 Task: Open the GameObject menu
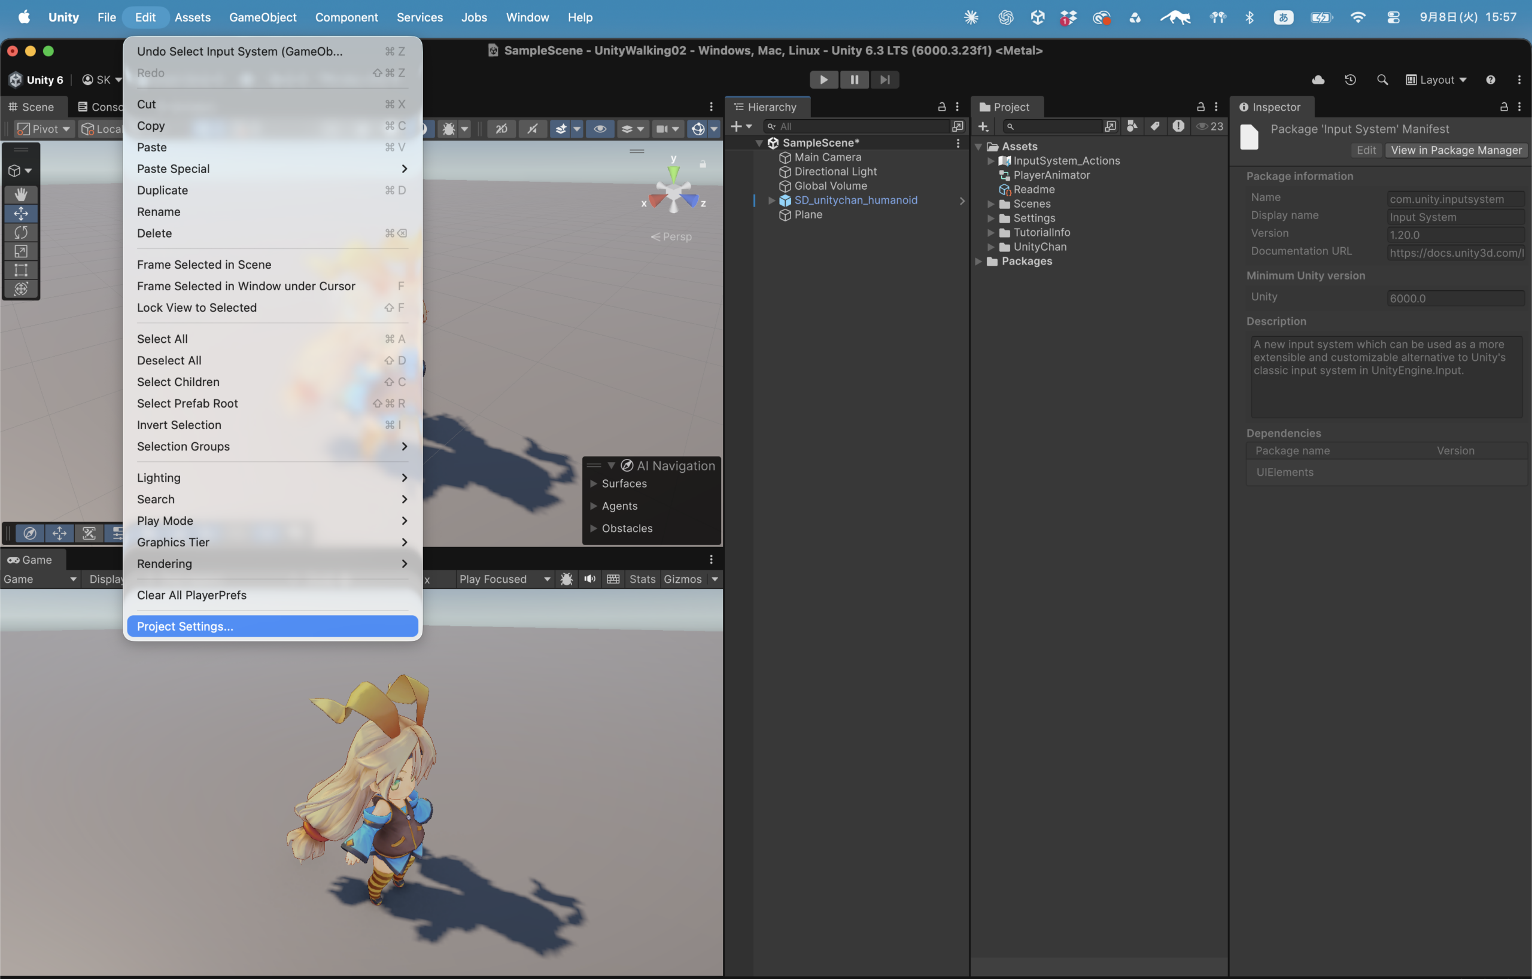[x=263, y=17]
